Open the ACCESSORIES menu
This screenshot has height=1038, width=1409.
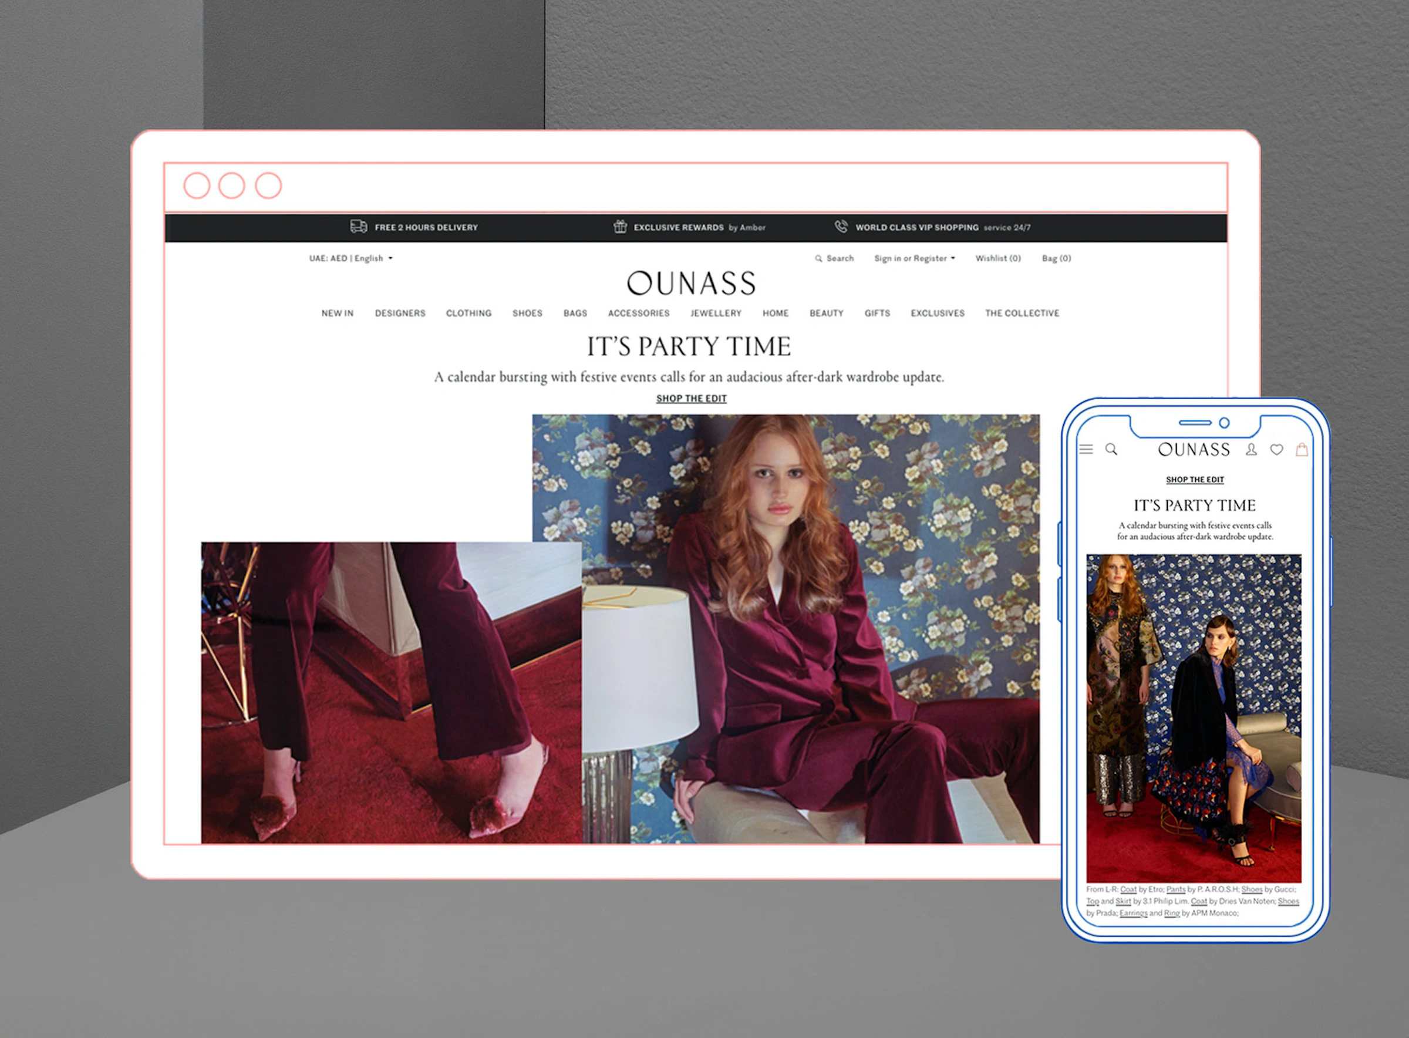[x=639, y=313]
